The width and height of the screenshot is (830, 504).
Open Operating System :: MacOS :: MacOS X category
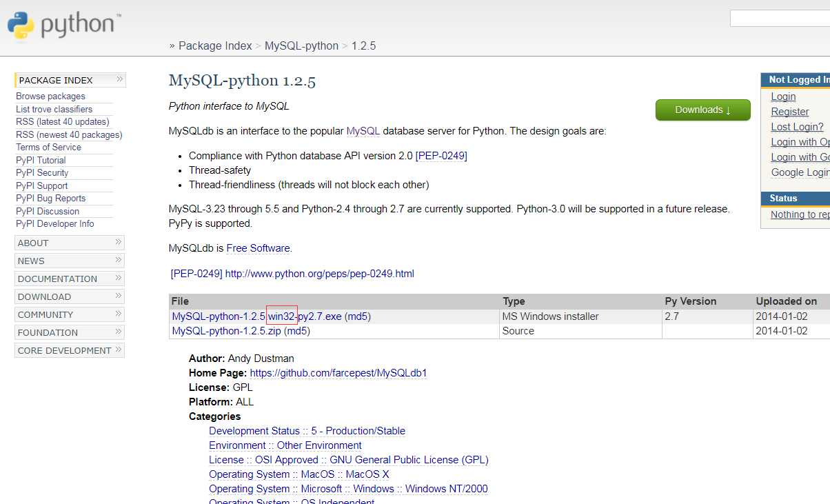(x=299, y=474)
